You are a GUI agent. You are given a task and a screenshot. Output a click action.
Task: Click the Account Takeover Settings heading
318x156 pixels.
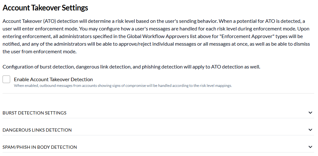45,8
